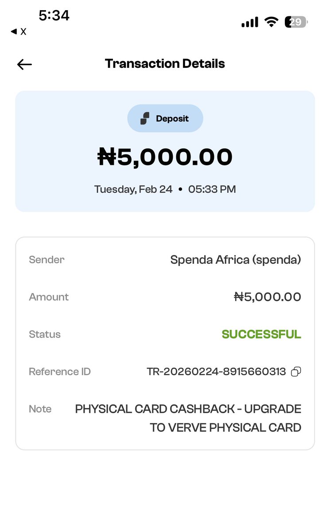Tap the Wi-Fi status icon
The width and height of the screenshot is (330, 532).
pyautogui.click(x=271, y=22)
